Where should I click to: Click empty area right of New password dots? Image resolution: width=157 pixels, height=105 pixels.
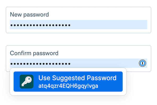(110, 25)
